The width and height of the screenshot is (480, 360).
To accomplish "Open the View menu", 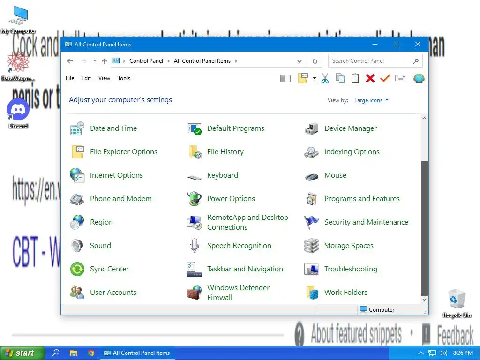I will click(104, 78).
